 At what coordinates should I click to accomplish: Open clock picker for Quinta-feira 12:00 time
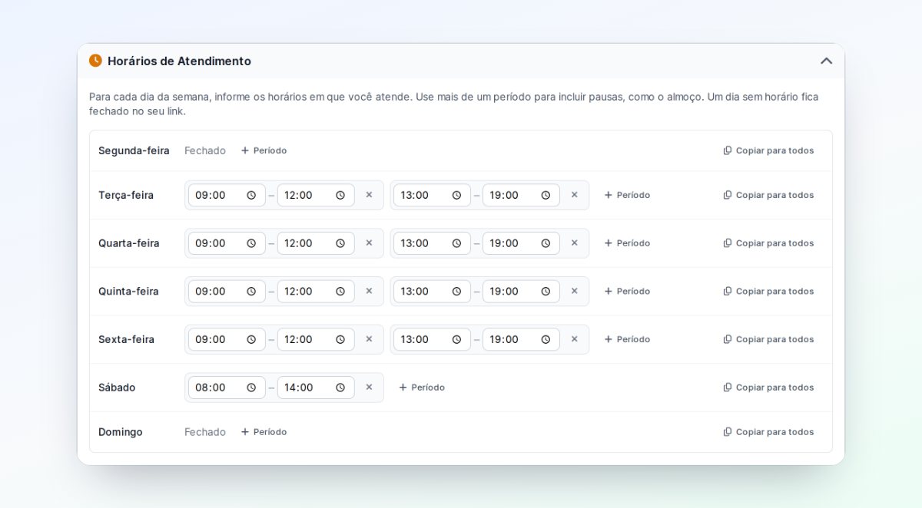(340, 292)
